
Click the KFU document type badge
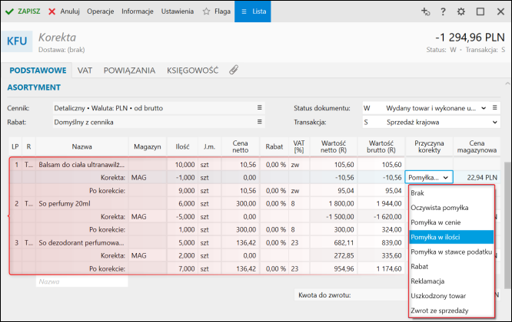point(17,41)
